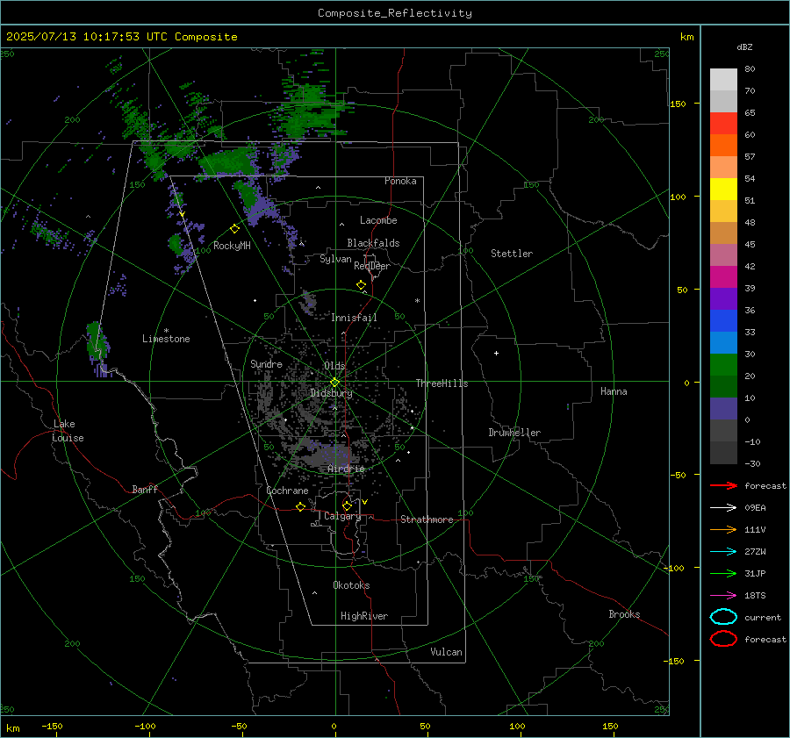The image size is (790, 738).
Task: Click the dBZ scale heading
Action: coord(744,47)
